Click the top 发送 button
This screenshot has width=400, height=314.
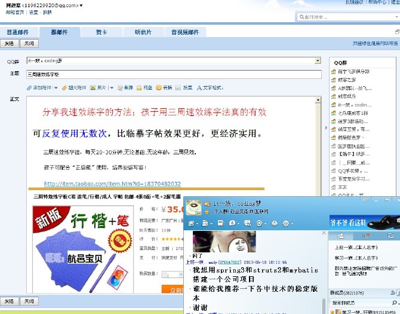coord(9,44)
